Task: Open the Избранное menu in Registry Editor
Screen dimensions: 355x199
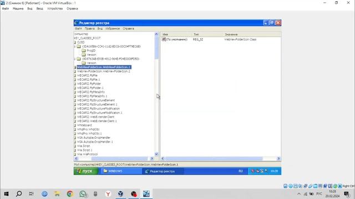Action: pos(113,29)
